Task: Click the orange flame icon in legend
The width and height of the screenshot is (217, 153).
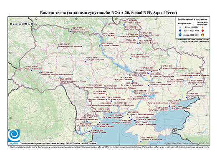Action: (x=203, y=35)
